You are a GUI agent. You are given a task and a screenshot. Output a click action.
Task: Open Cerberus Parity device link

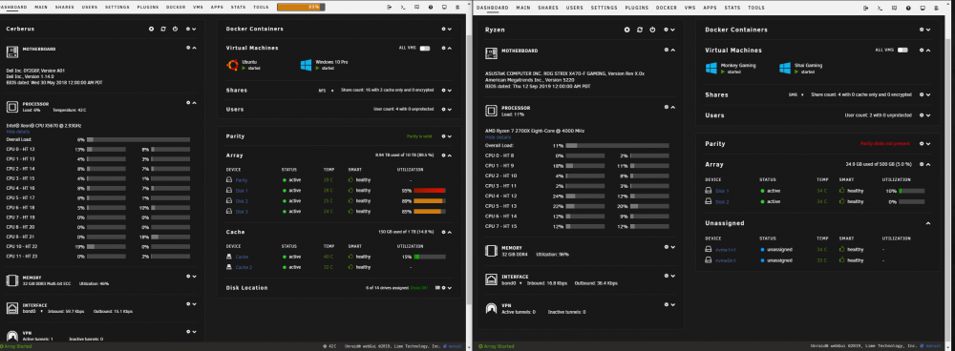tap(242, 180)
